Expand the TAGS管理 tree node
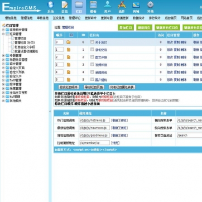Screen dimensions: 202x202 tap(3, 80)
